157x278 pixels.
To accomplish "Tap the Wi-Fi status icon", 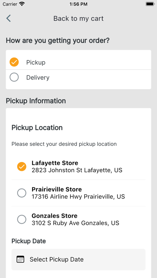I will (22, 4).
